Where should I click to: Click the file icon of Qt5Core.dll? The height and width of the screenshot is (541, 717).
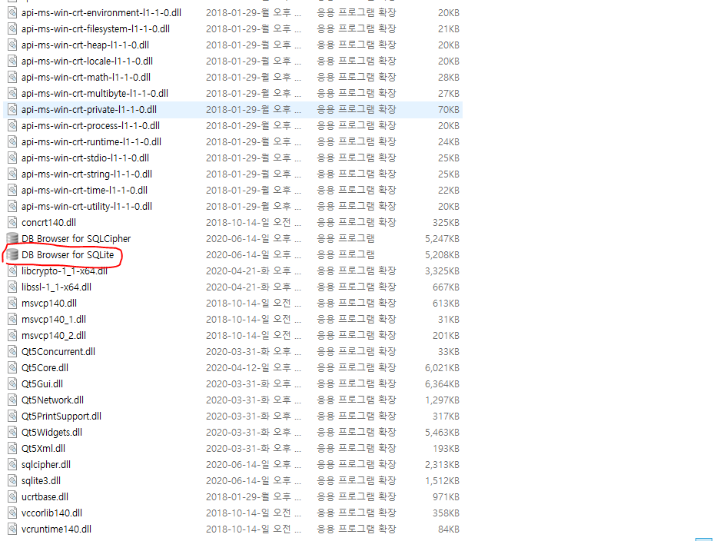[x=13, y=367]
